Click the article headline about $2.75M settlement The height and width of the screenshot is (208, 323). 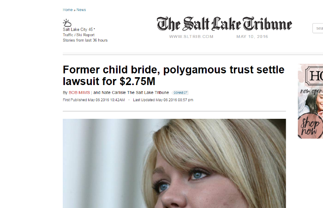[173, 75]
